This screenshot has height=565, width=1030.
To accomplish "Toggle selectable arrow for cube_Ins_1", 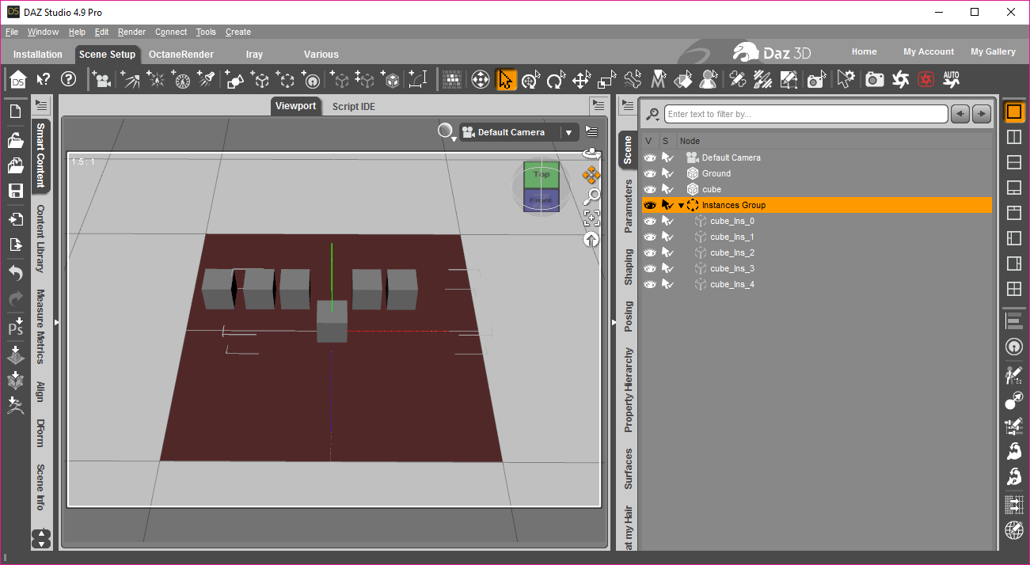I will click(667, 237).
